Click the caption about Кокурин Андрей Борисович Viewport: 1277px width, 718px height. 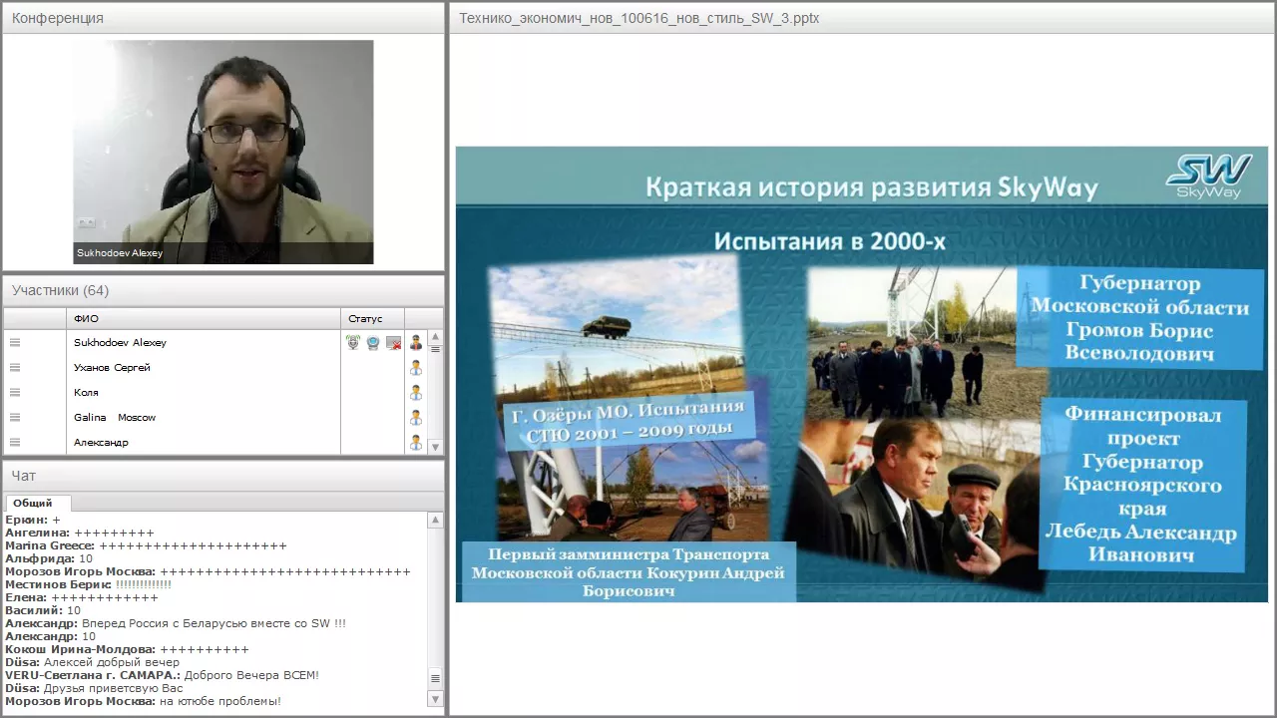click(x=629, y=572)
